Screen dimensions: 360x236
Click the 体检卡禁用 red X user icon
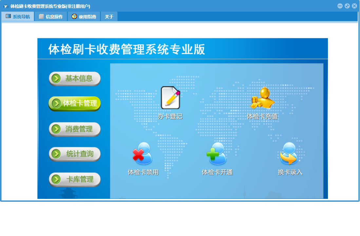(143, 154)
